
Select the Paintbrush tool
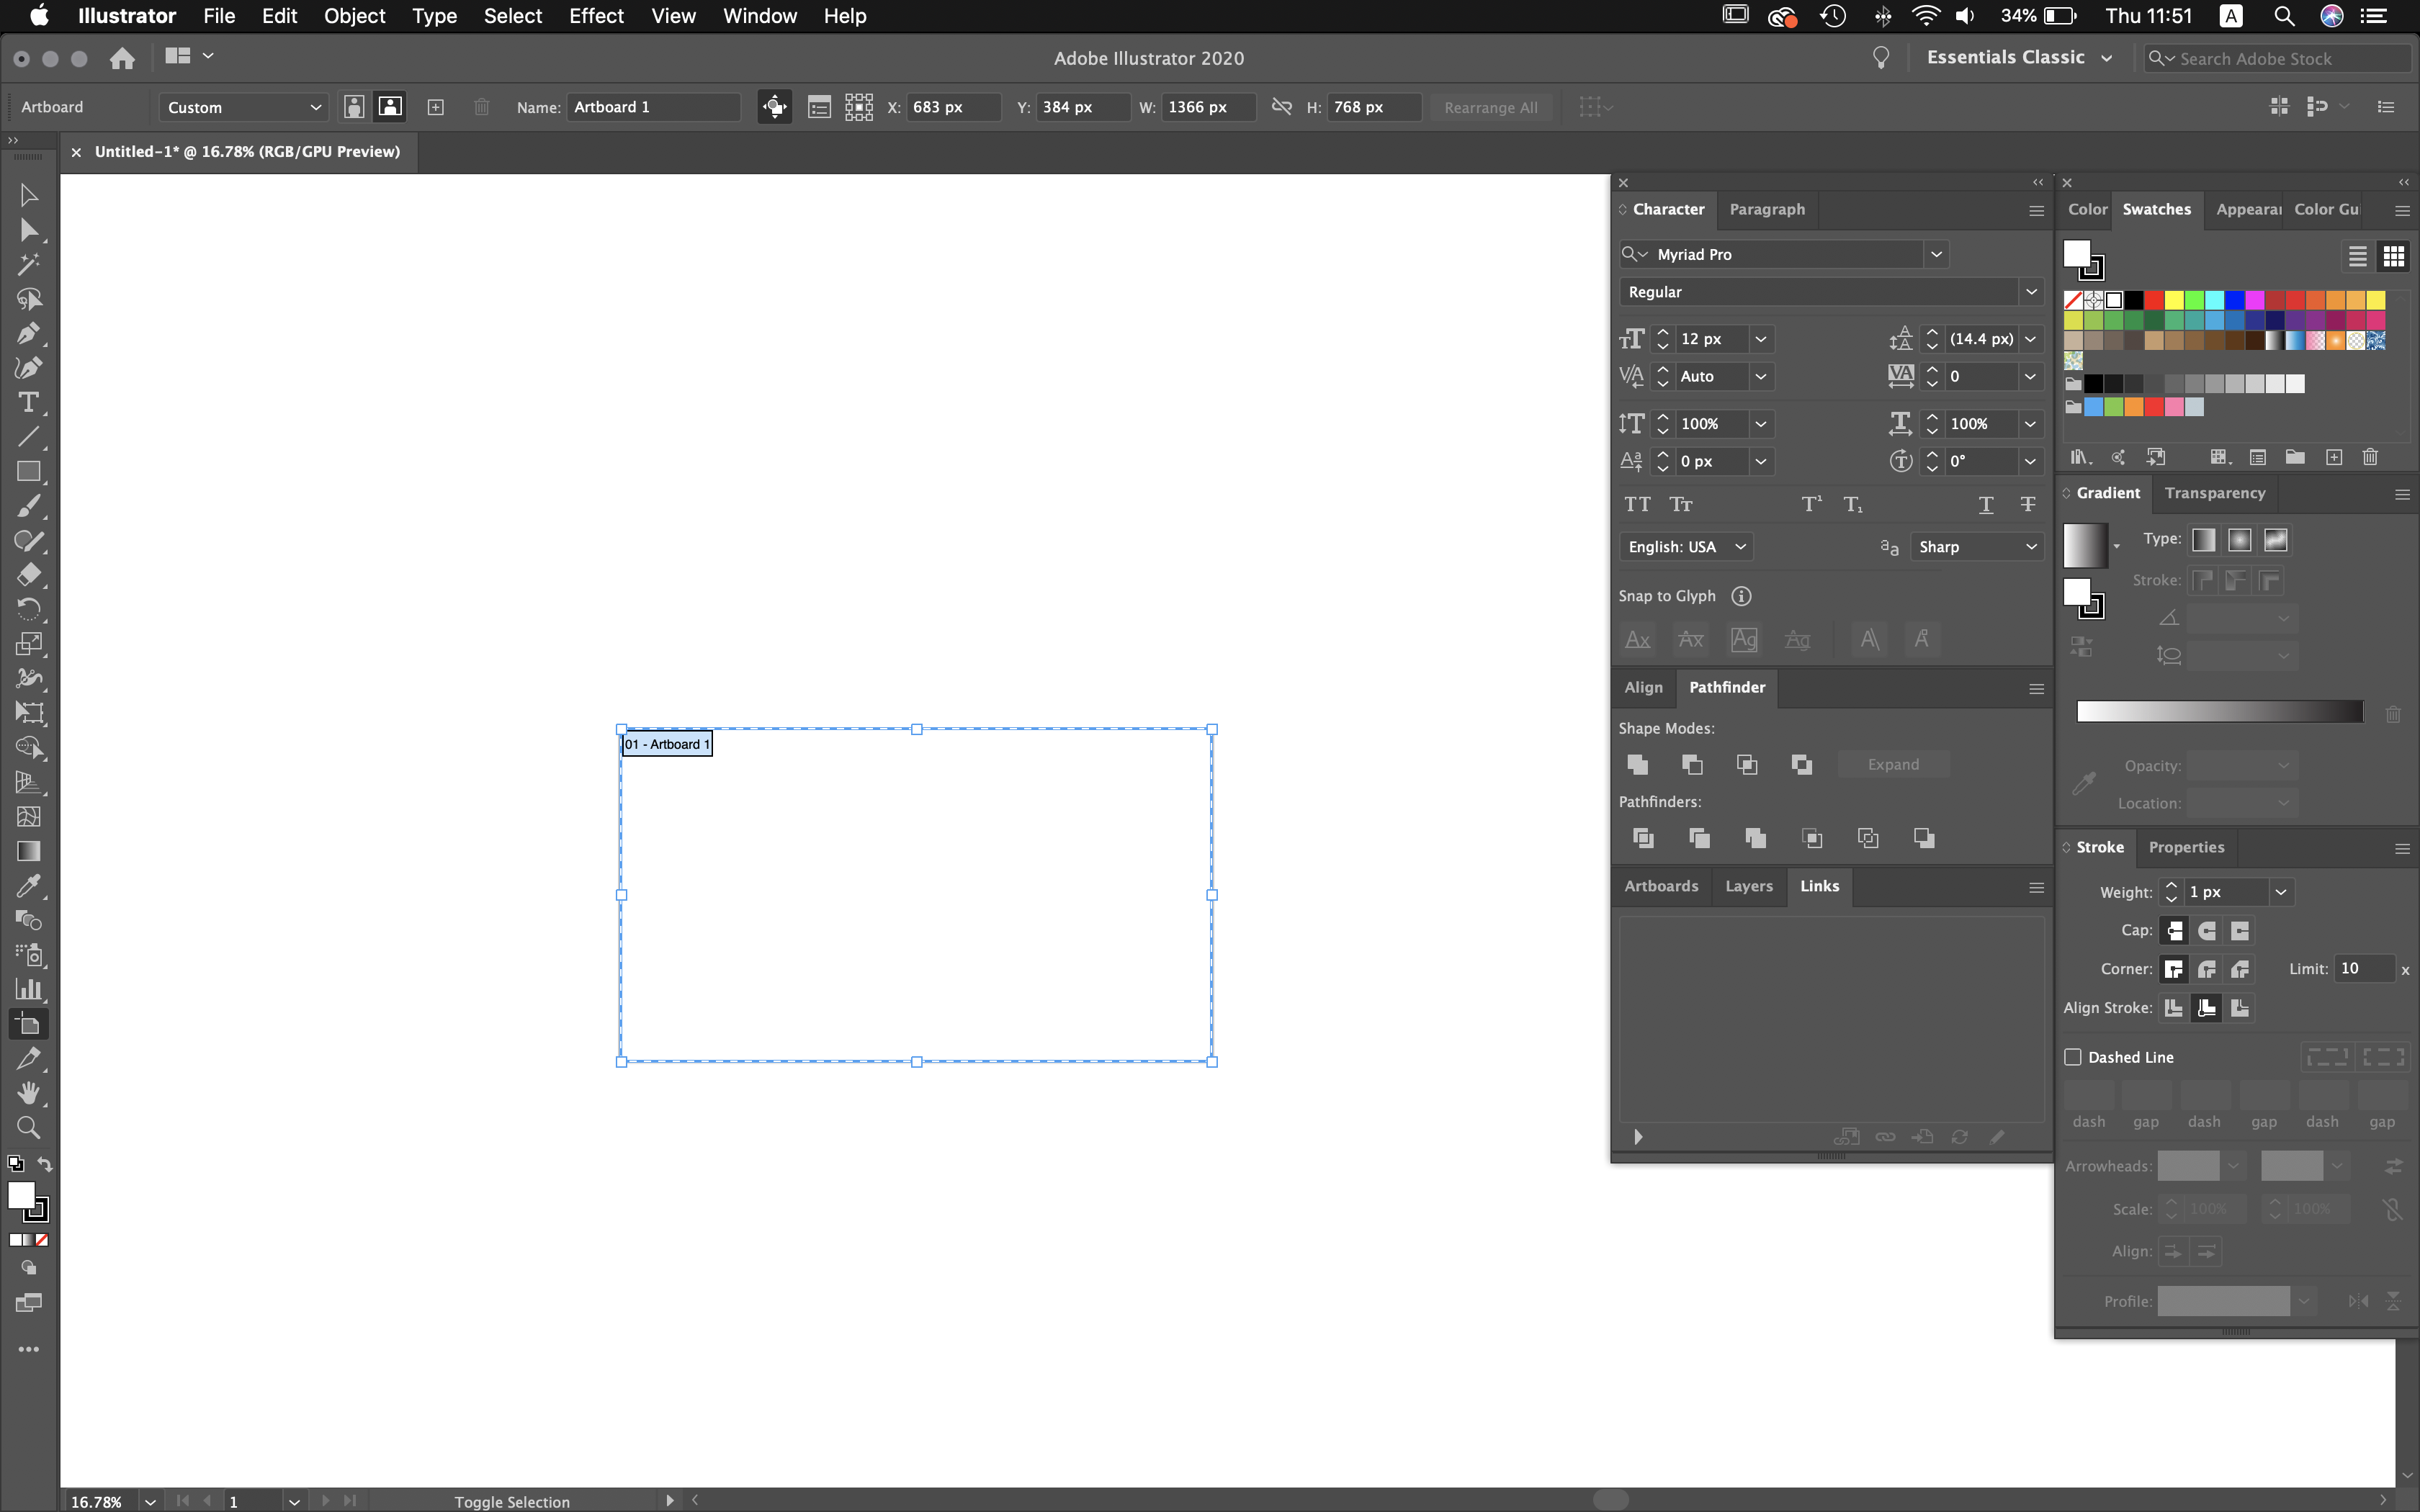pyautogui.click(x=29, y=506)
